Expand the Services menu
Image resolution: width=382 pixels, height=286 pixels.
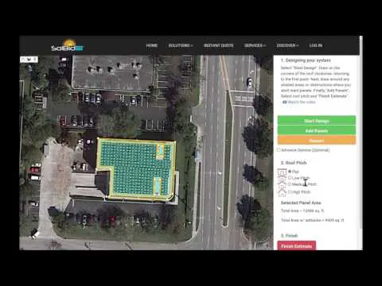click(x=255, y=45)
